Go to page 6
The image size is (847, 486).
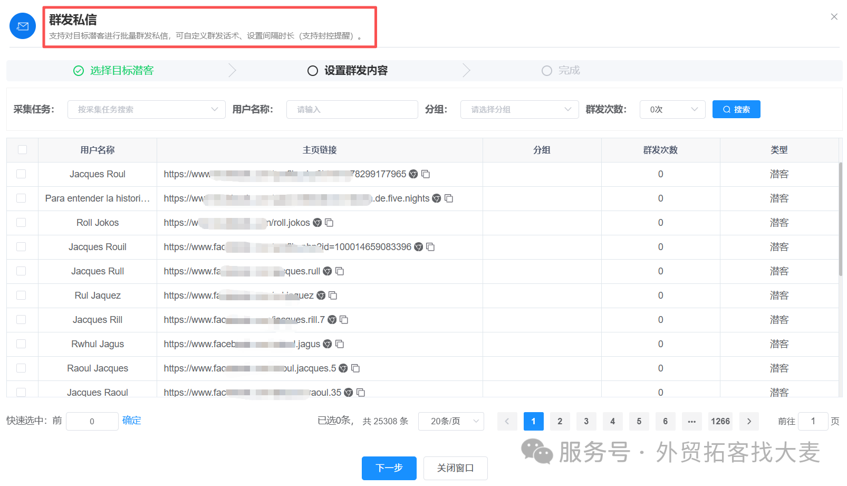[x=665, y=421]
